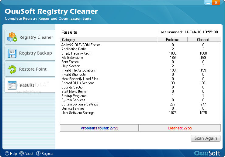Minimize the QuuSoft window
The image size is (225, 157).
208,3
